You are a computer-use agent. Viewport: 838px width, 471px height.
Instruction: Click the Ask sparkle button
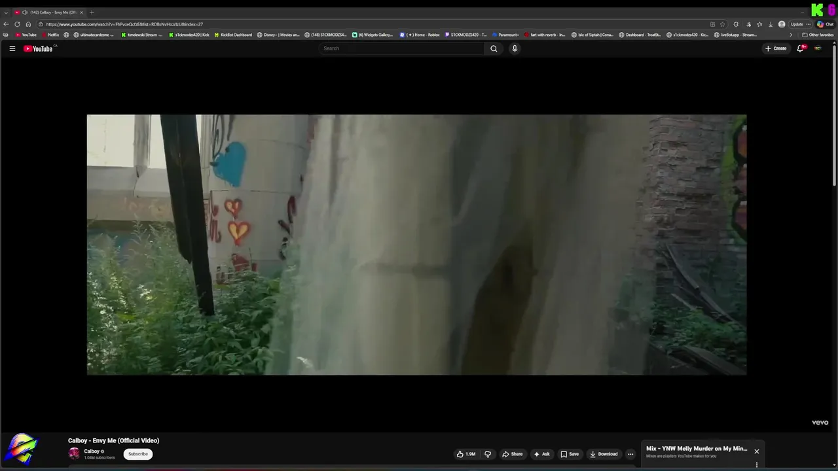tap(541, 454)
